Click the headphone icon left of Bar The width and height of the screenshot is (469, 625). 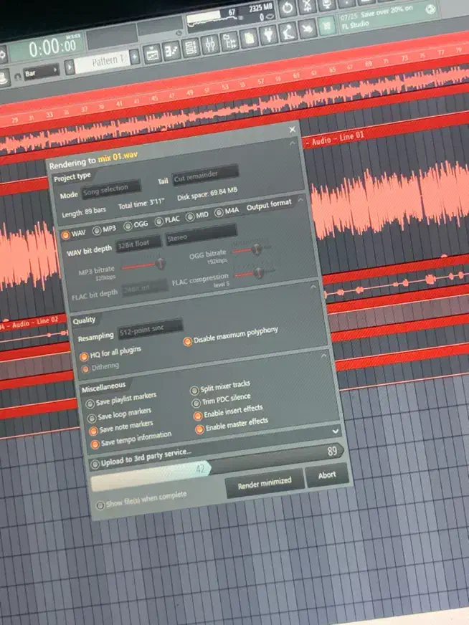click(x=17, y=76)
